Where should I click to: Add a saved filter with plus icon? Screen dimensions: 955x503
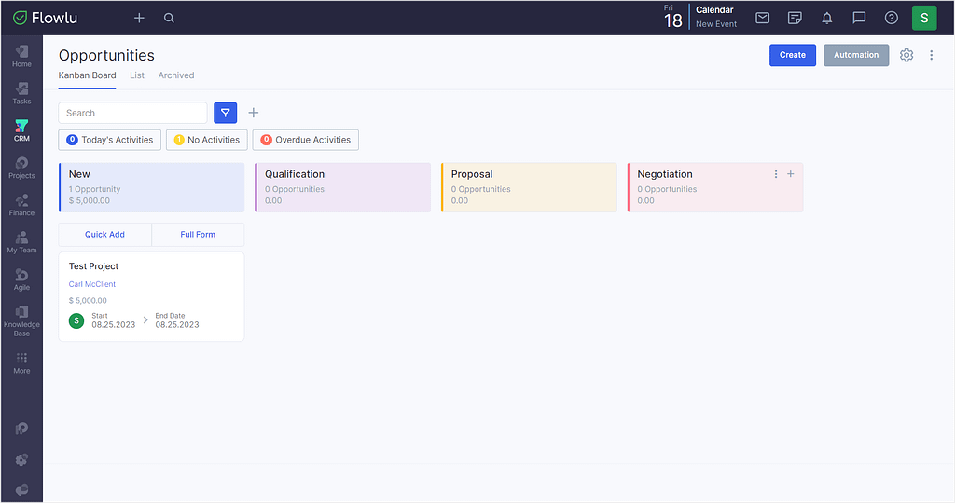(254, 113)
